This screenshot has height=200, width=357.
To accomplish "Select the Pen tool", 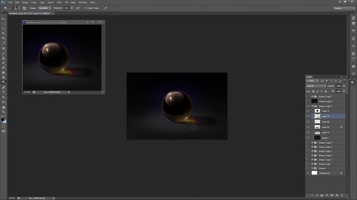I will (3, 87).
